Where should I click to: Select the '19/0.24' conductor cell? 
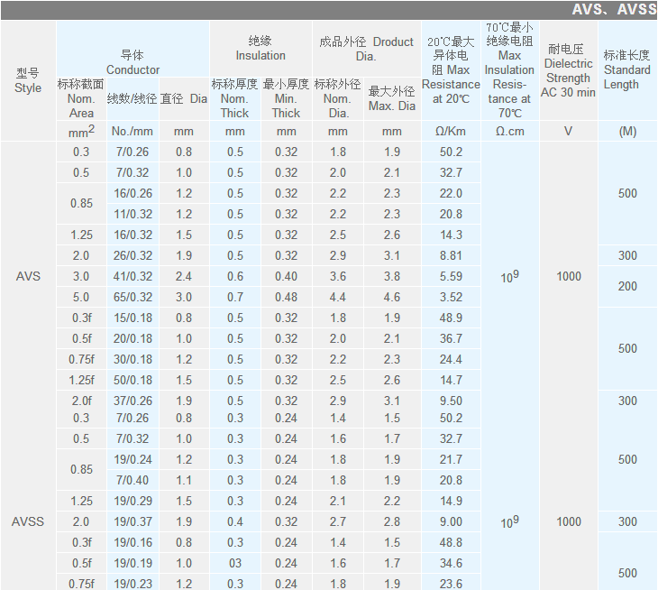click(133, 459)
